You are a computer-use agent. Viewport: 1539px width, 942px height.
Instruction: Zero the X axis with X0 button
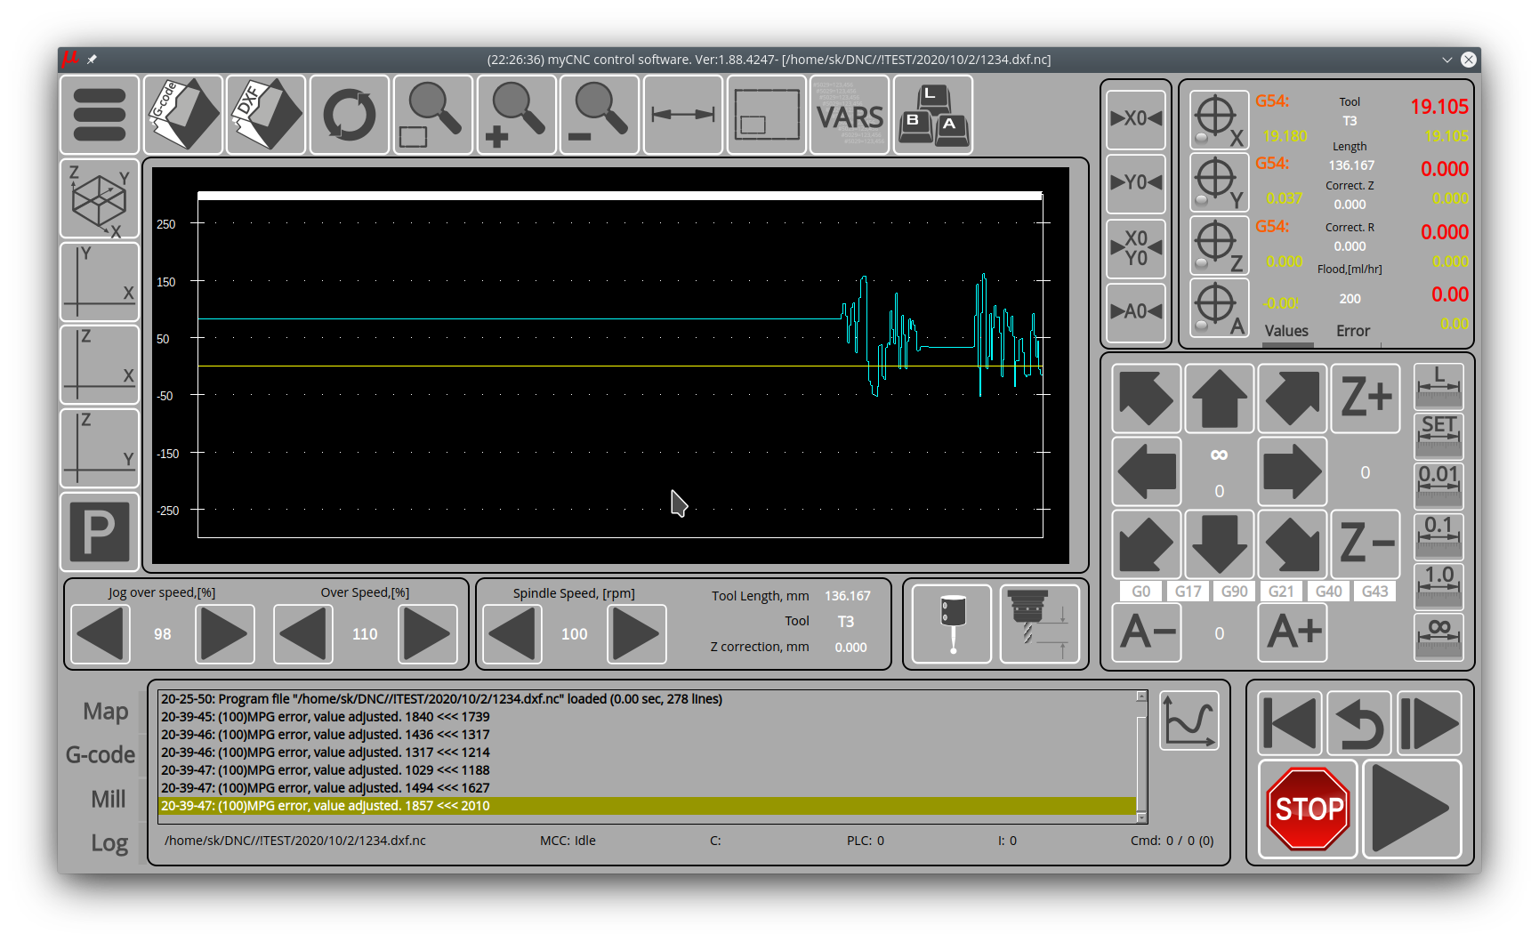click(x=1135, y=118)
